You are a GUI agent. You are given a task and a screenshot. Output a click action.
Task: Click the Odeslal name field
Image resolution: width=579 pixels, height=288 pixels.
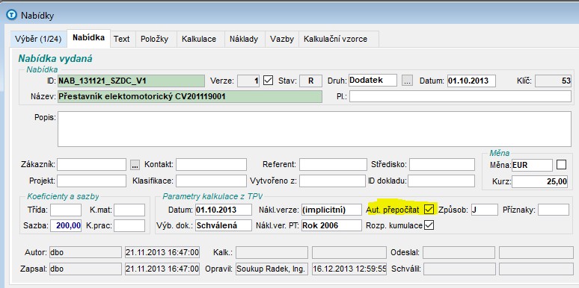459,252
